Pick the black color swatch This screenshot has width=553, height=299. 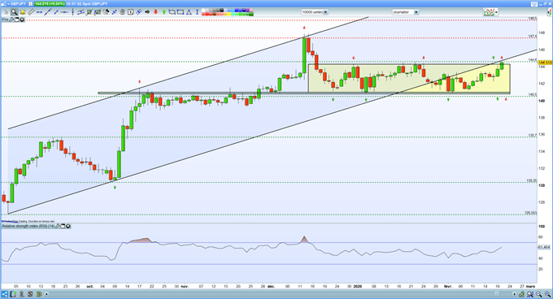(221, 11)
